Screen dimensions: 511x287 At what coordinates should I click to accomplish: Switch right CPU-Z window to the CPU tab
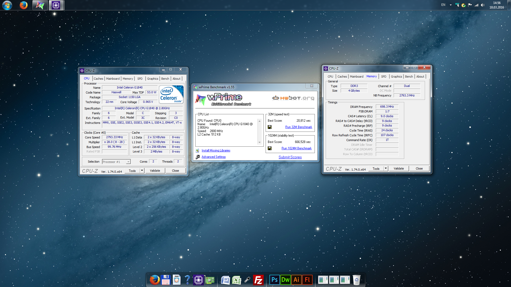[330, 77]
